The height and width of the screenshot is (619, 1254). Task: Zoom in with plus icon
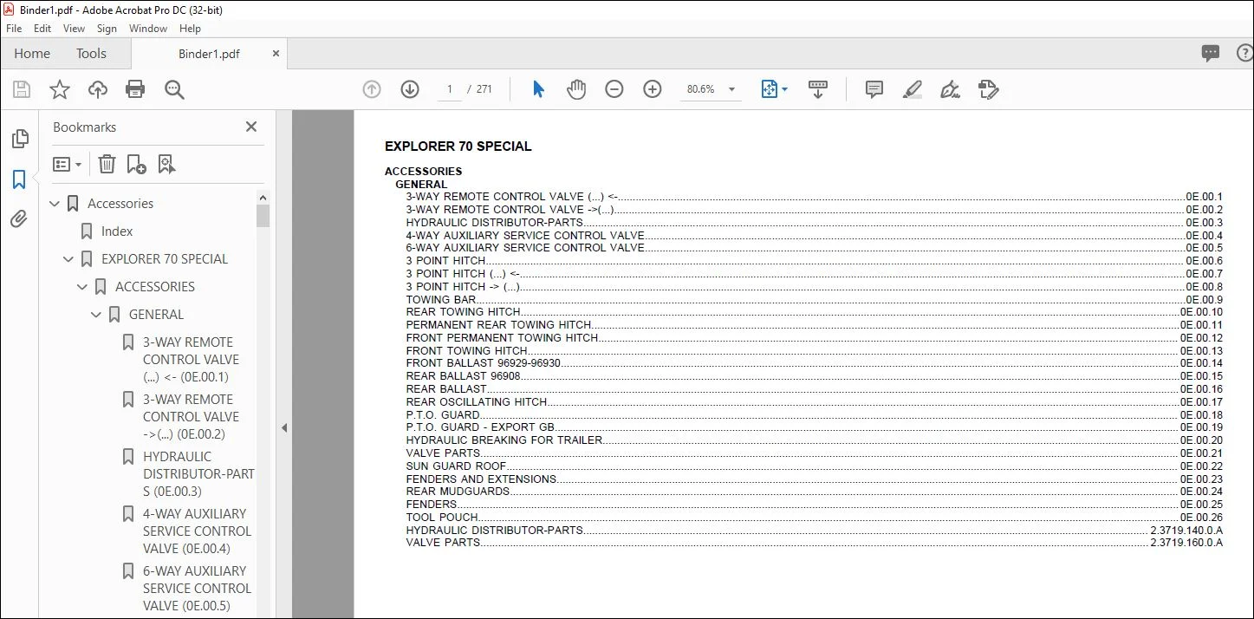pyautogui.click(x=653, y=89)
